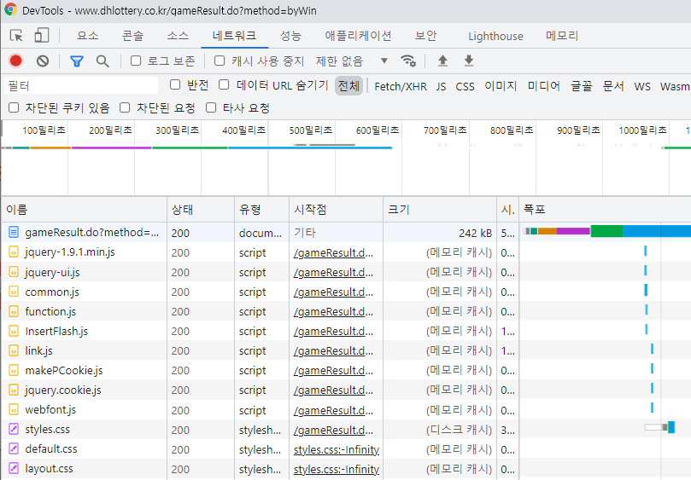This screenshot has width=691, height=480.
Task: Click the 500밀리초 mark on timeline overview
Action: tap(310, 130)
